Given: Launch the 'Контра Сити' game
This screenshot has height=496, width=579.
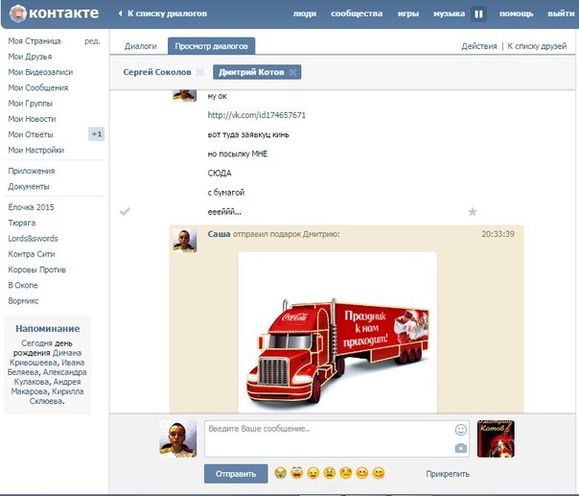Looking at the screenshot, I should click(x=32, y=254).
